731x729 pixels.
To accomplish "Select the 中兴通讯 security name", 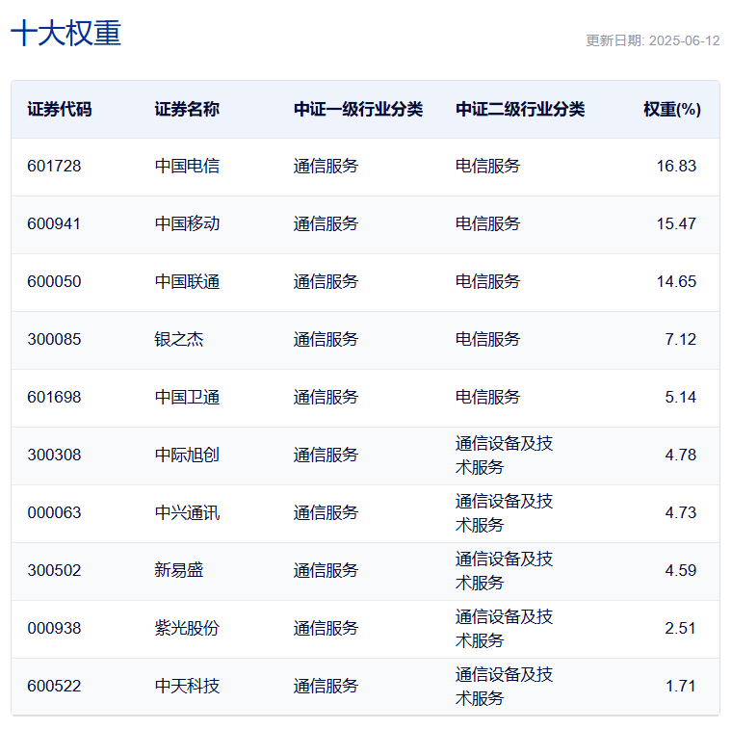I will coord(187,512).
